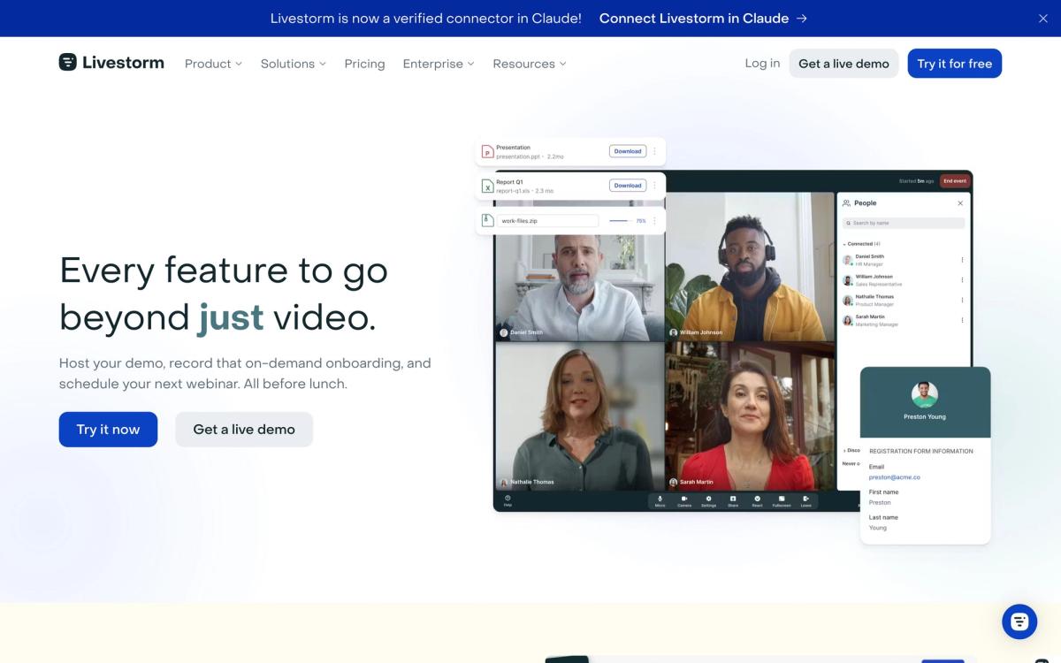The image size is (1061, 663).
Task: Click header Get a live demo button
Action: [x=843, y=64]
